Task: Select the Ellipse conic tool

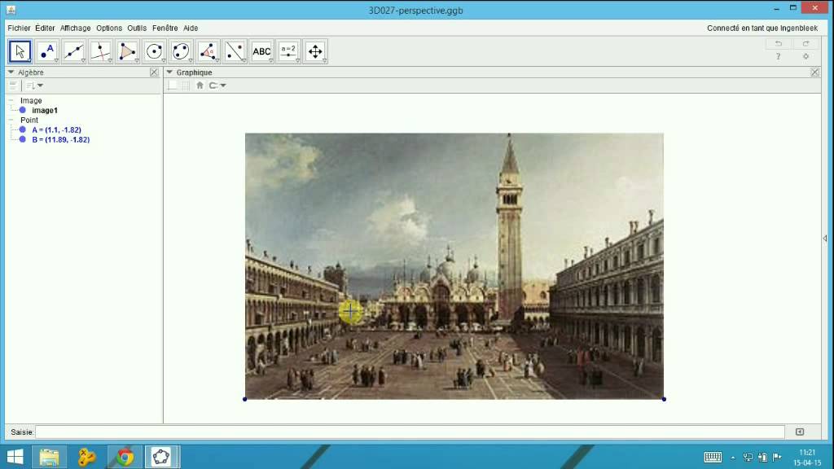Action: click(181, 51)
